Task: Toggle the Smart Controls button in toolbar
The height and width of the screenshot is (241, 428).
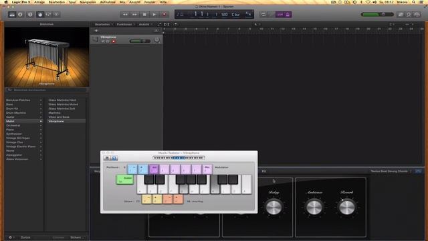Action: tap(40, 15)
